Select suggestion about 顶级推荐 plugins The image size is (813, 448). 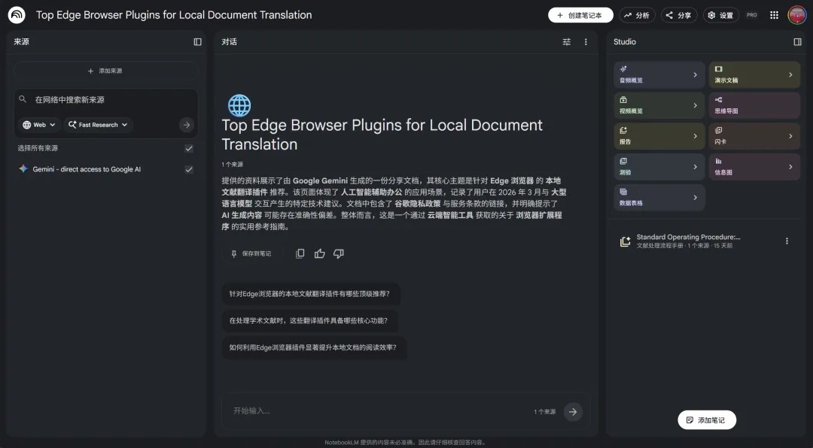[310, 294]
